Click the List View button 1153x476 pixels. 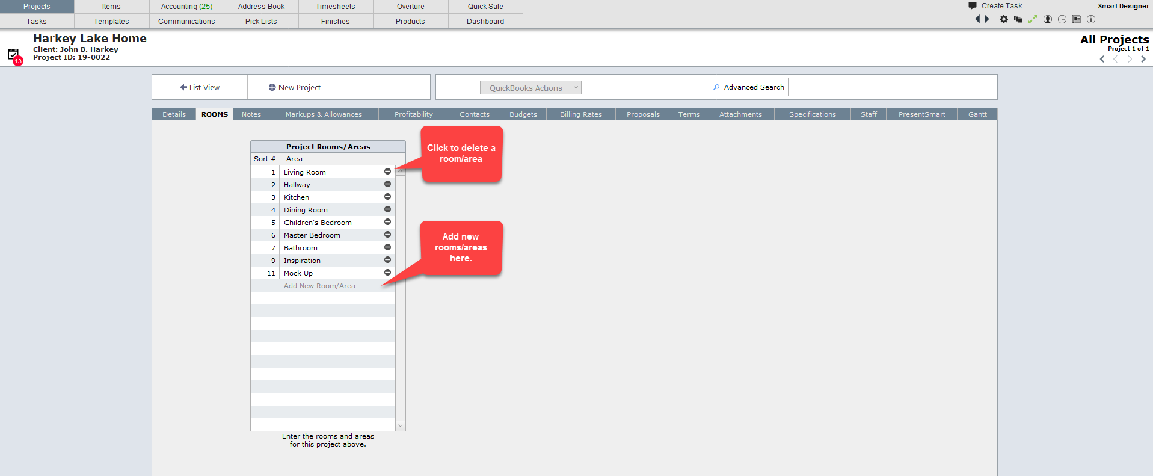point(200,87)
